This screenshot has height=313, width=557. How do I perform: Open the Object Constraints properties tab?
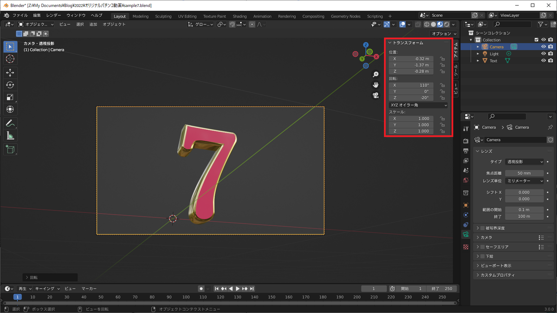(x=466, y=225)
